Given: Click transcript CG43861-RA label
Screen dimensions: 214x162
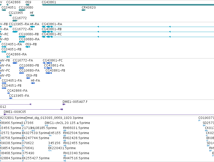Looking at the screenshot, I should point(52,24).
